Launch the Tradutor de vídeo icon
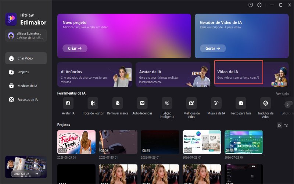This screenshot has height=184, width=294. click(265, 103)
